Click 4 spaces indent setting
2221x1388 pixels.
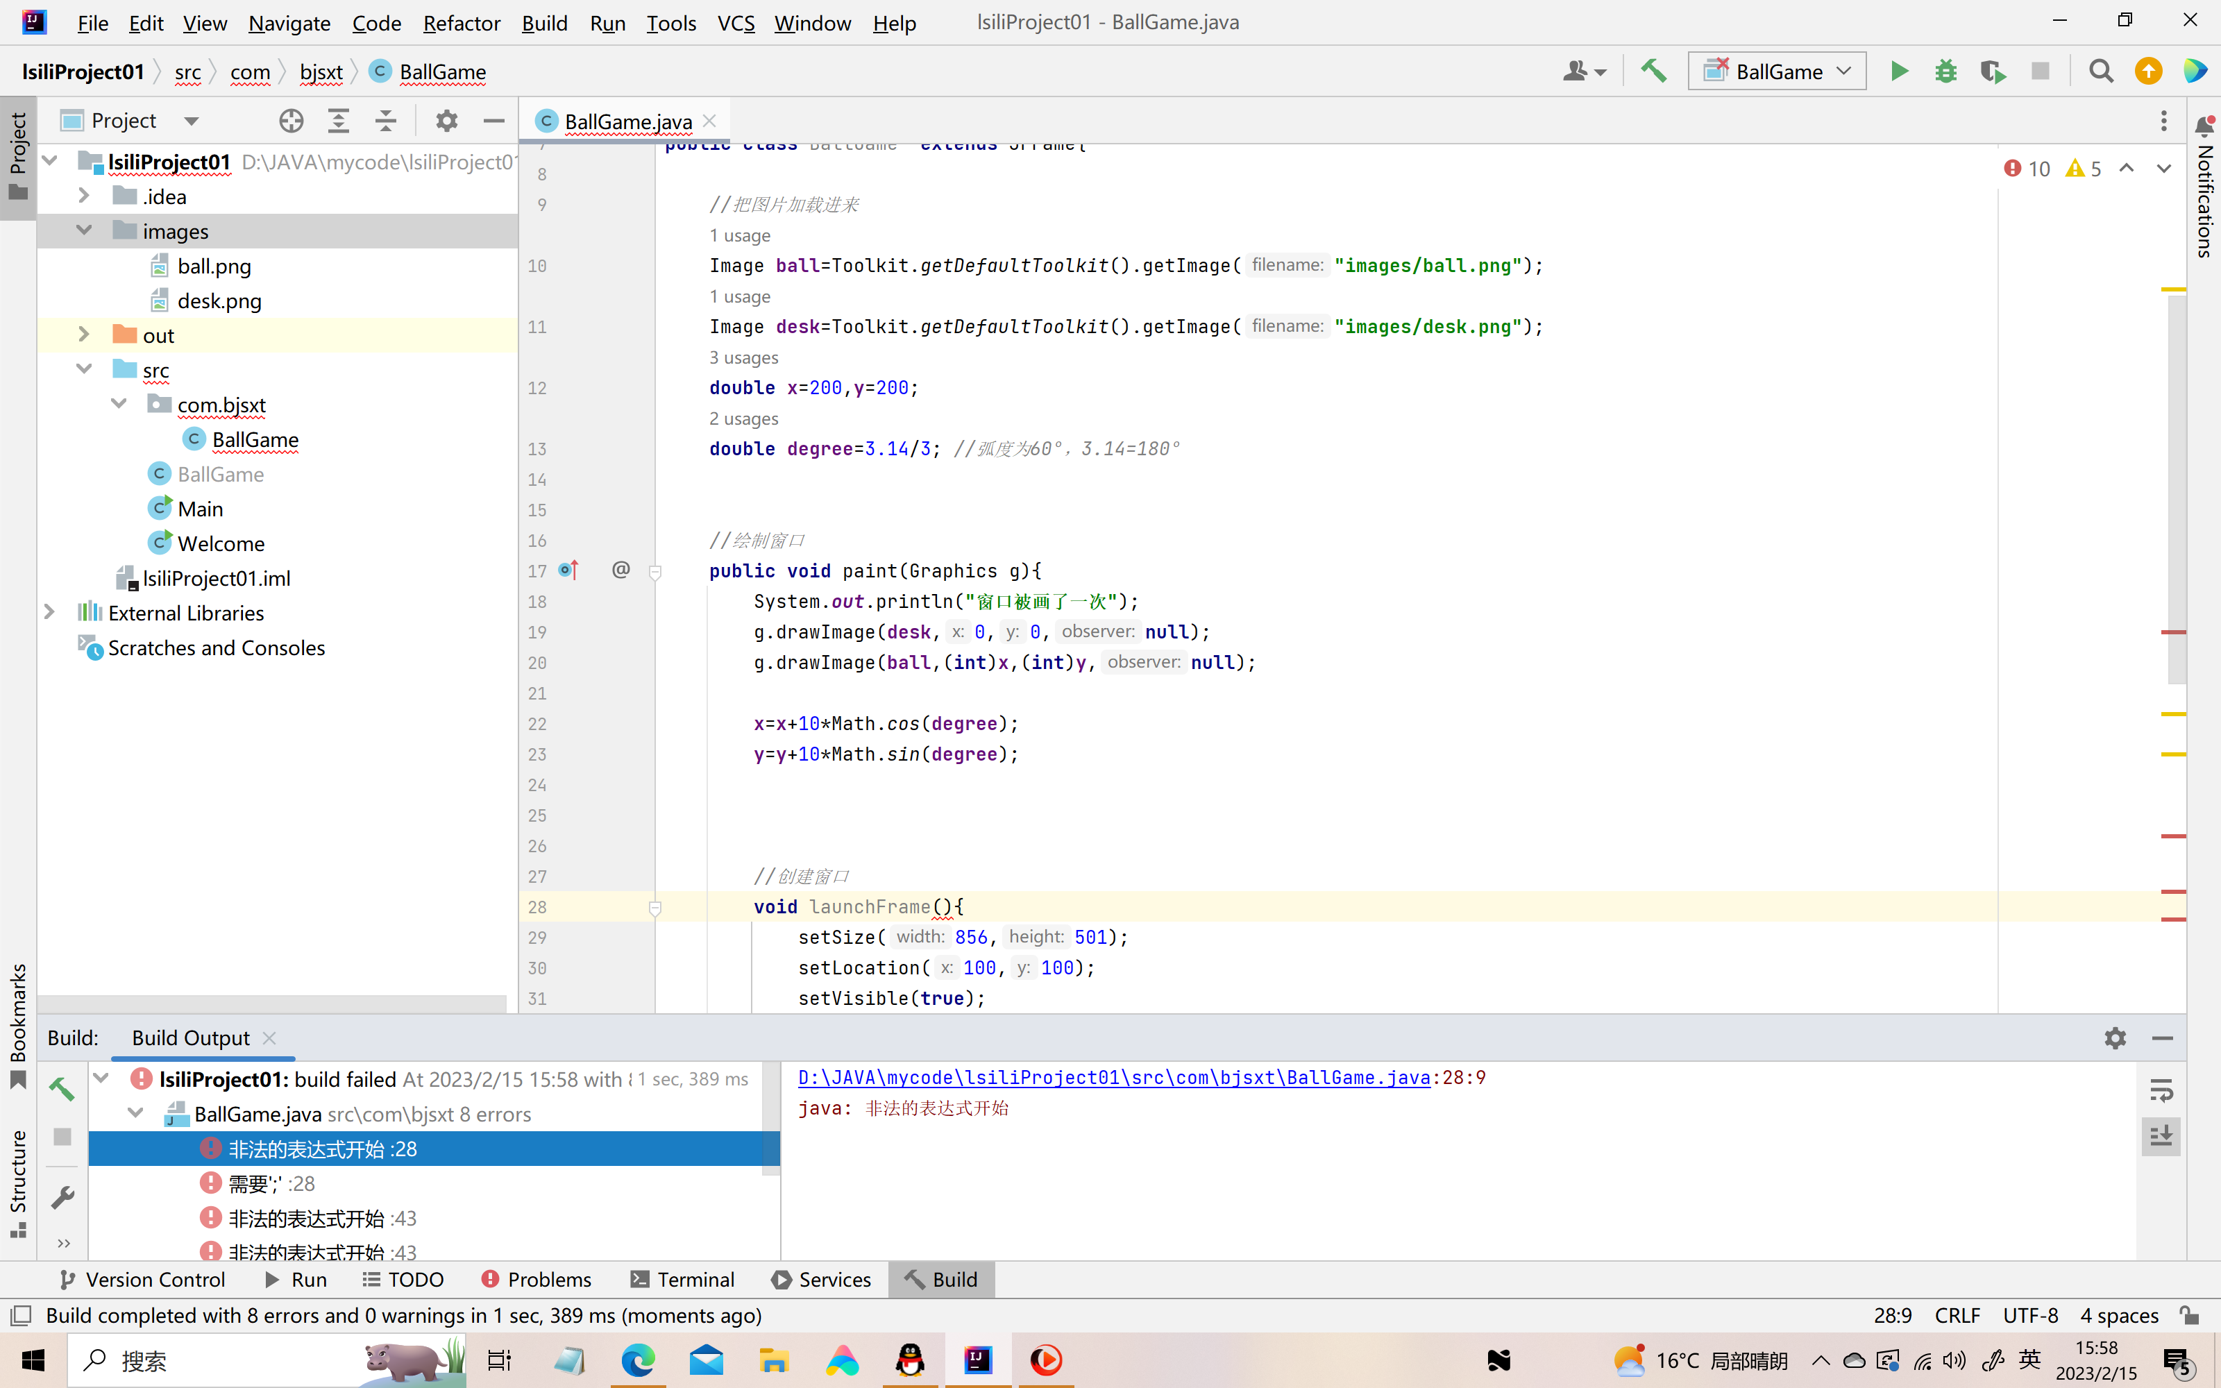[x=2118, y=1316]
